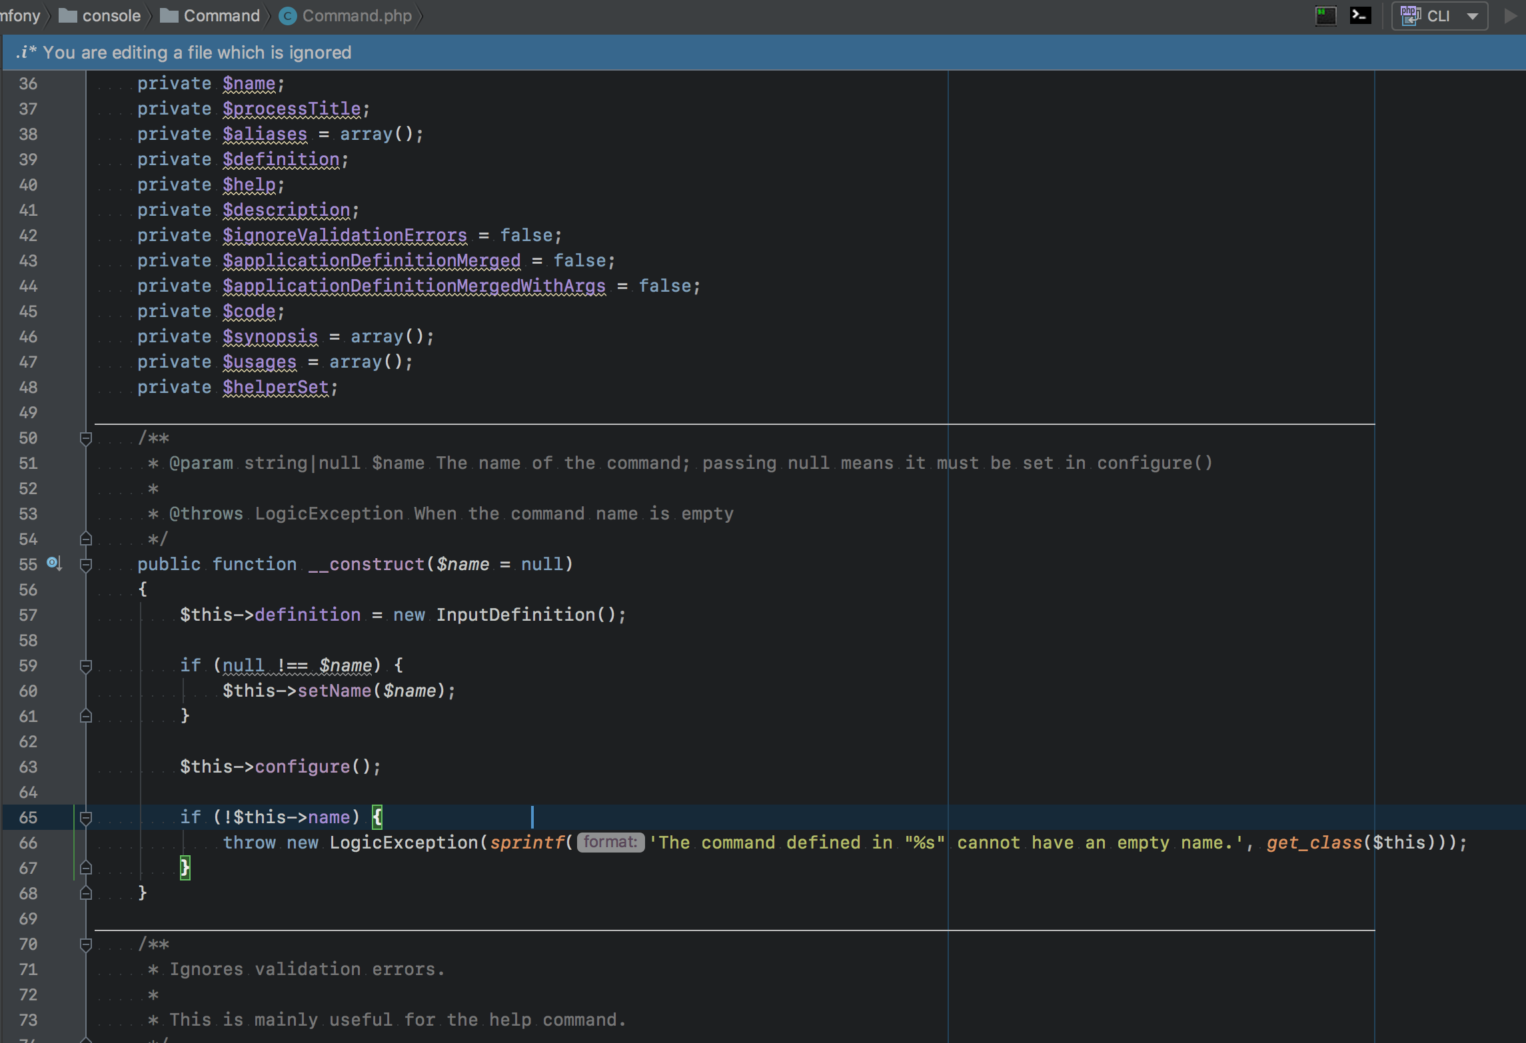
Task: Toggle fold marker on line 65
Action: click(85, 818)
